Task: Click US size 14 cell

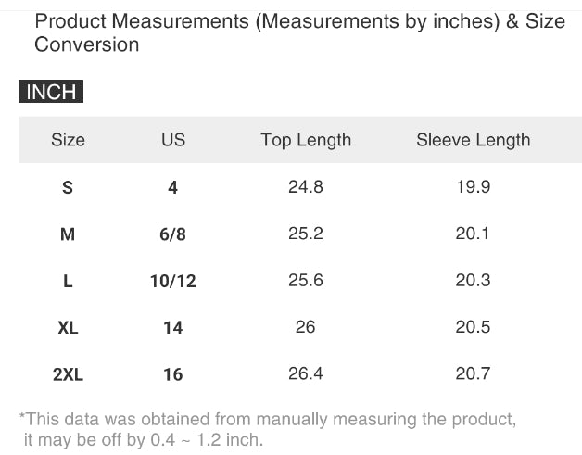Action: click(173, 328)
